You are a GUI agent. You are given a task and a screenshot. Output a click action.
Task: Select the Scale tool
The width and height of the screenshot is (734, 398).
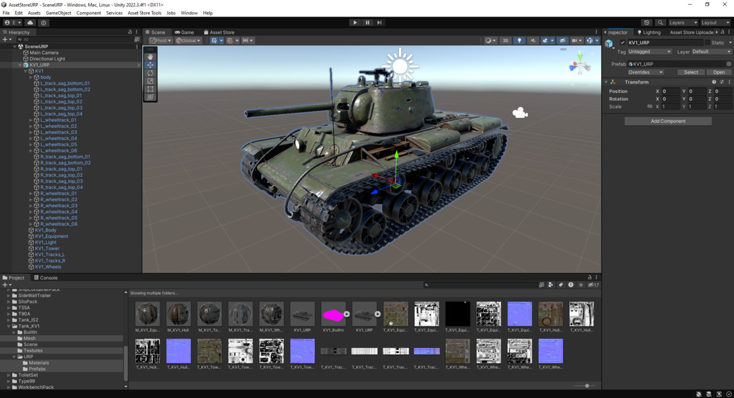pos(150,80)
